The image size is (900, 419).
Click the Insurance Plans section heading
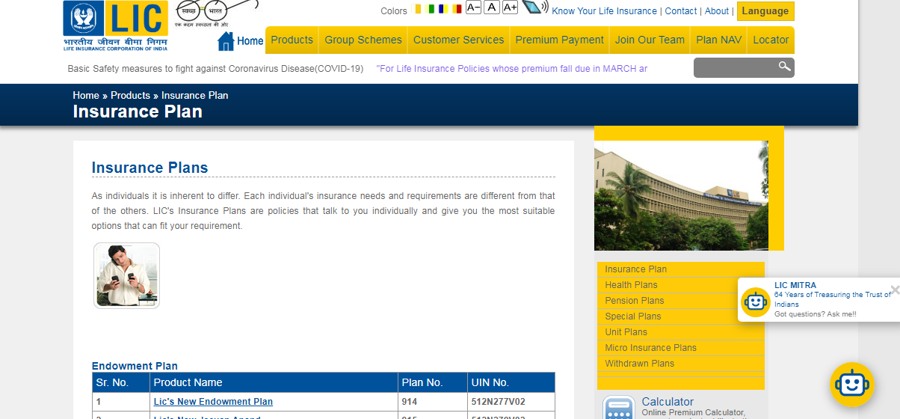click(x=150, y=168)
